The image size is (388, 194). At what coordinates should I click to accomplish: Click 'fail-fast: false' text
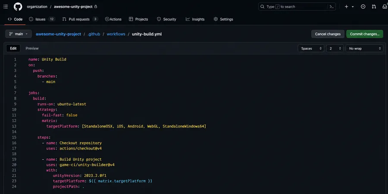click(x=59, y=115)
